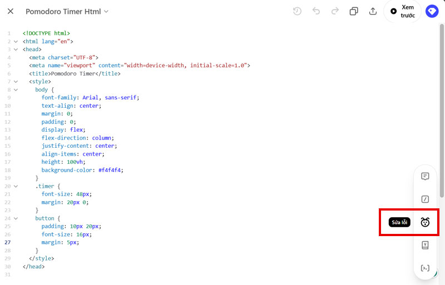445x285 pixels.
Task: Click the share upload icon
Action: (373, 11)
